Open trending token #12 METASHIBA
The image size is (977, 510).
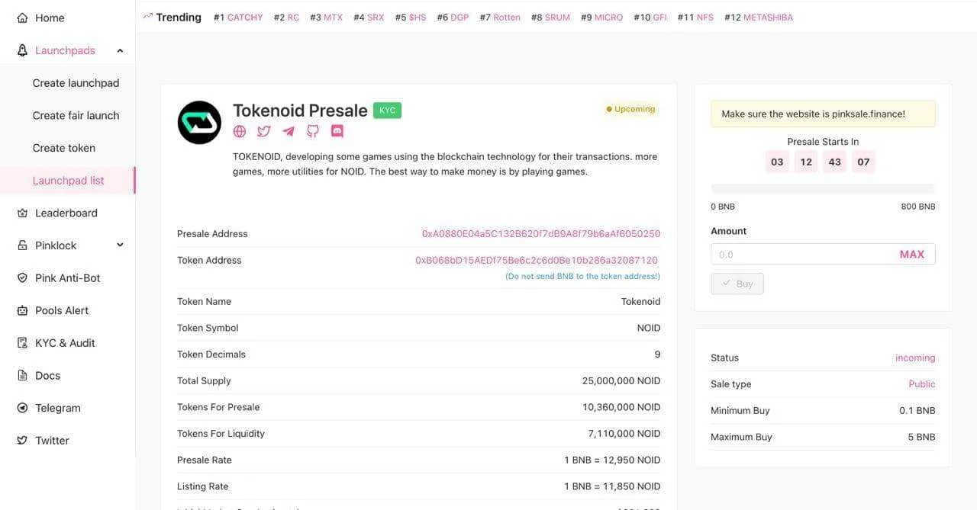pyautogui.click(x=759, y=18)
